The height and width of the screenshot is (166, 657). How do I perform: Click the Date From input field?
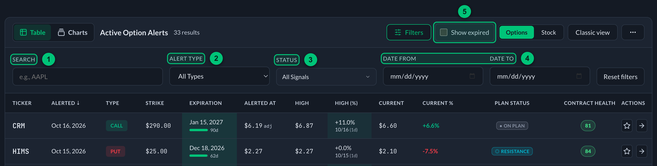coord(433,76)
